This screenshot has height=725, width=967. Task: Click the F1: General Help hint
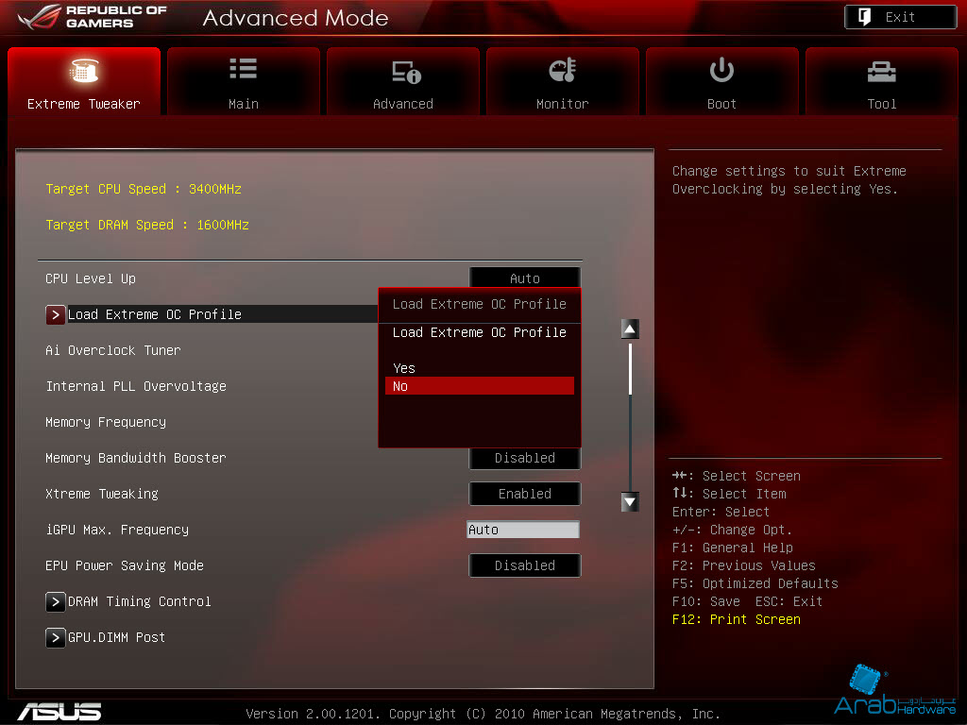[x=733, y=548]
